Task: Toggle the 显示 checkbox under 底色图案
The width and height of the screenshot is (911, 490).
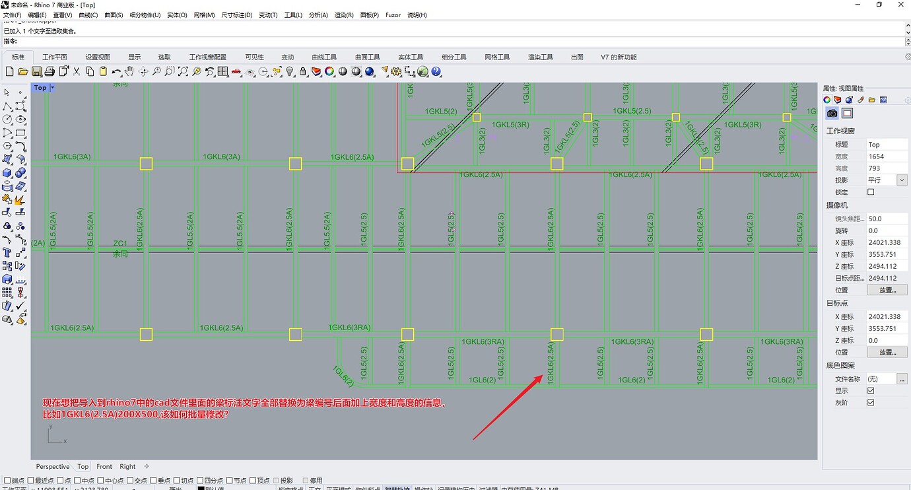Action: (x=871, y=391)
